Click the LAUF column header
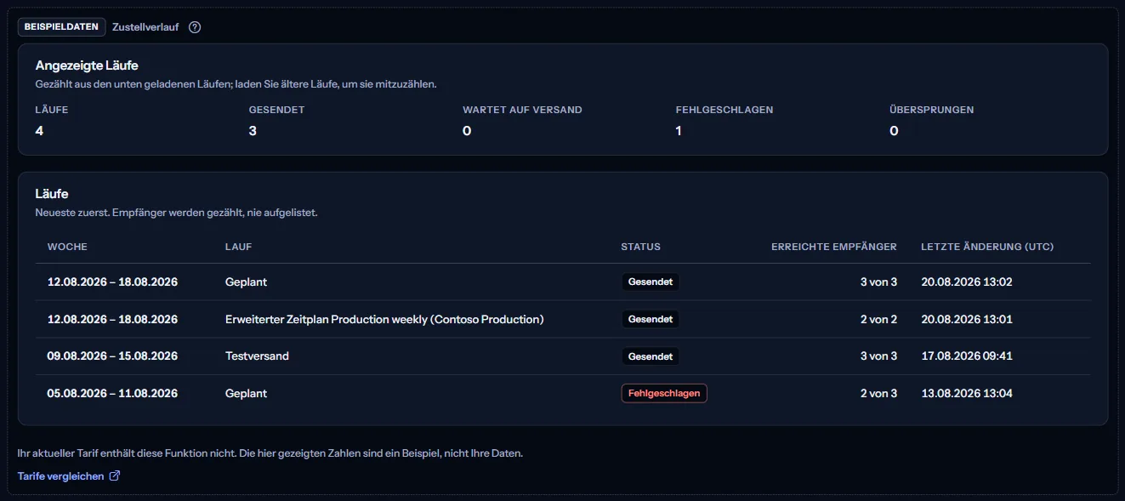This screenshot has height=501, width=1125. [238, 247]
